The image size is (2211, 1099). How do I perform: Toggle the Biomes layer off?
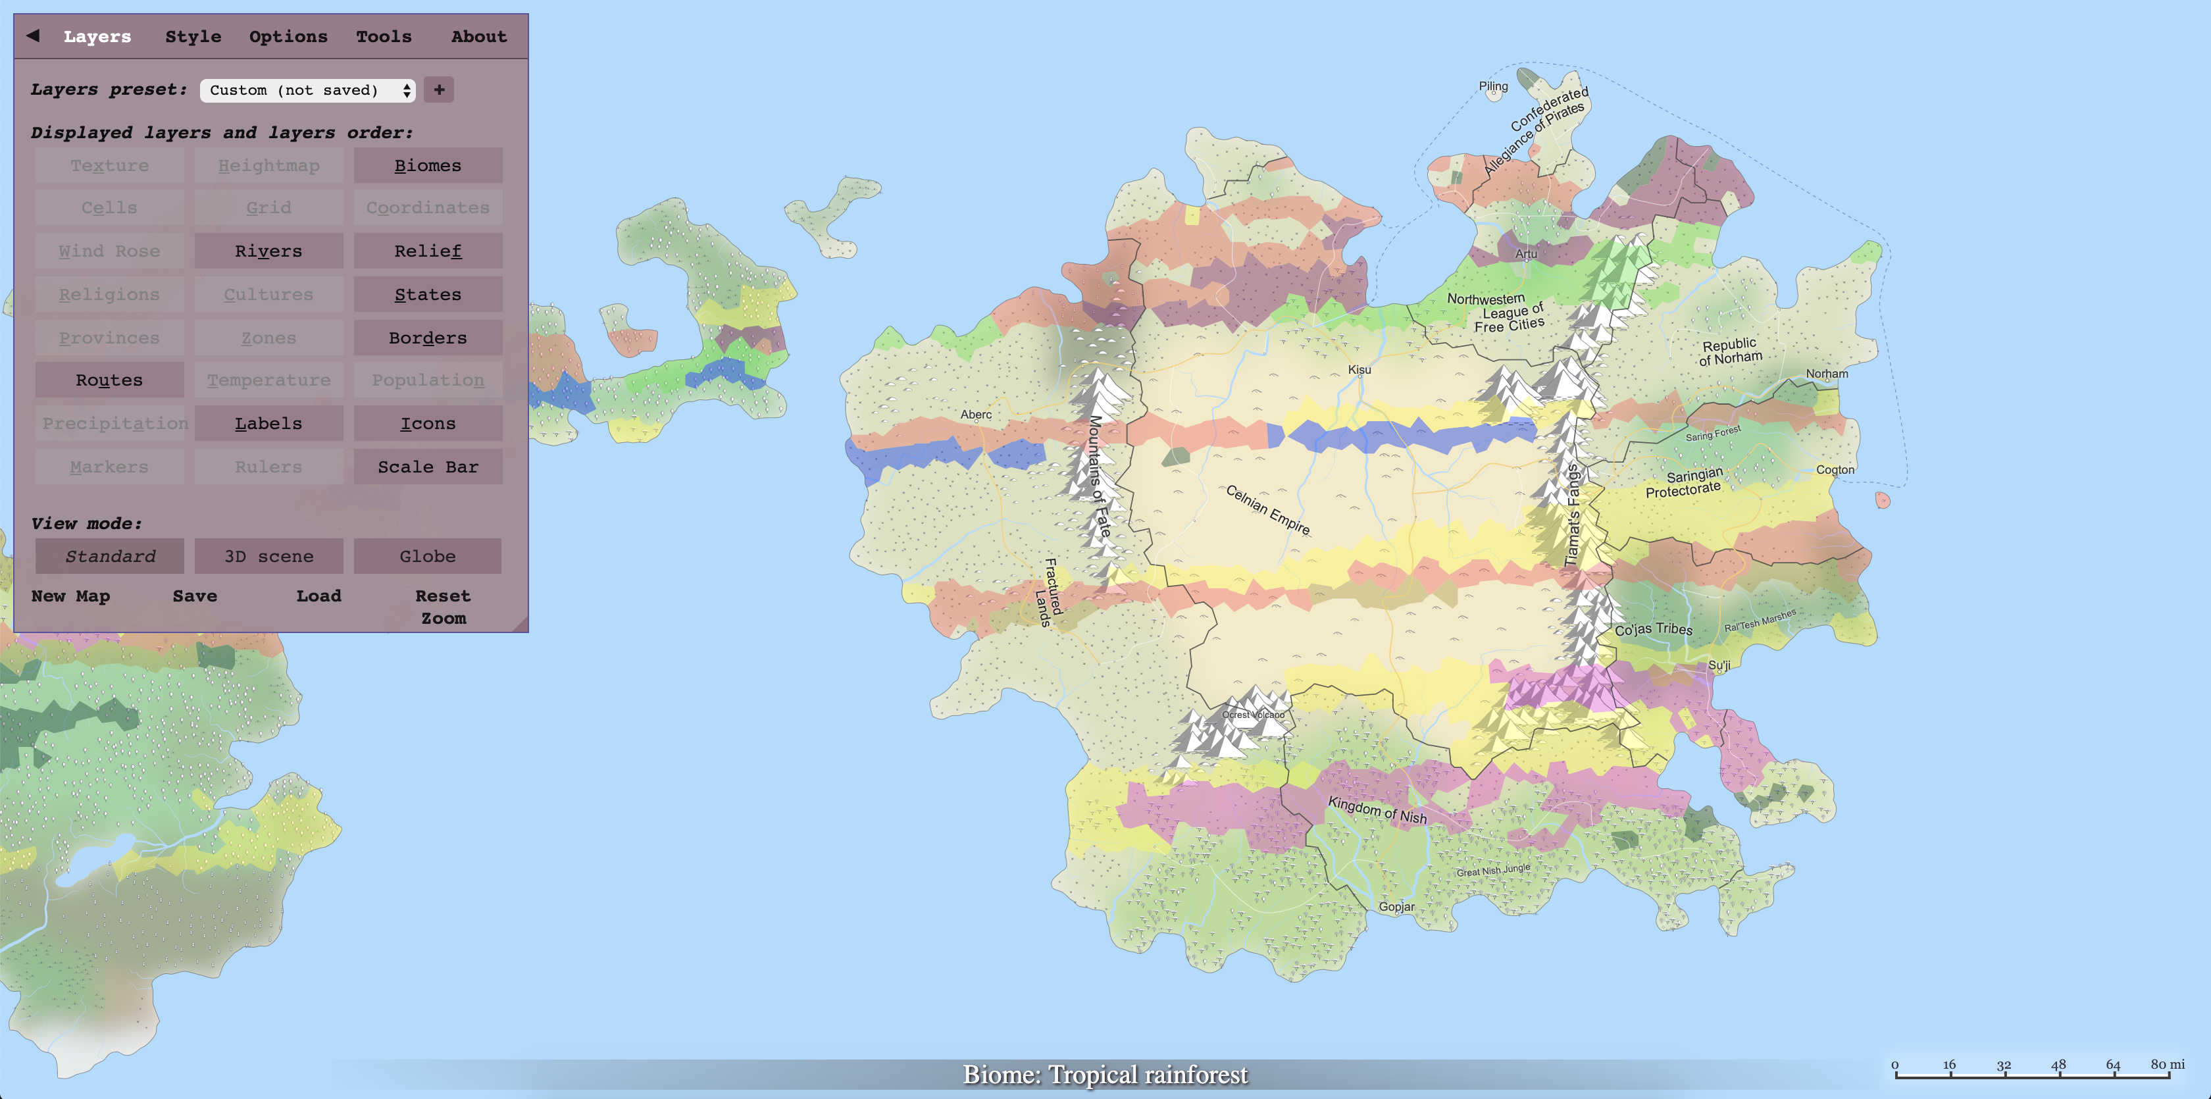pyautogui.click(x=428, y=166)
